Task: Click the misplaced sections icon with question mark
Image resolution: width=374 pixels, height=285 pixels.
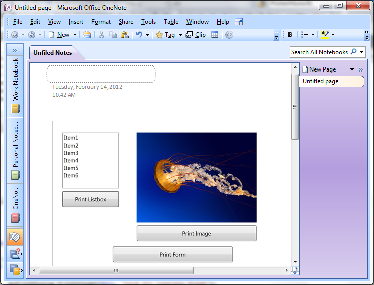Action: (x=15, y=254)
